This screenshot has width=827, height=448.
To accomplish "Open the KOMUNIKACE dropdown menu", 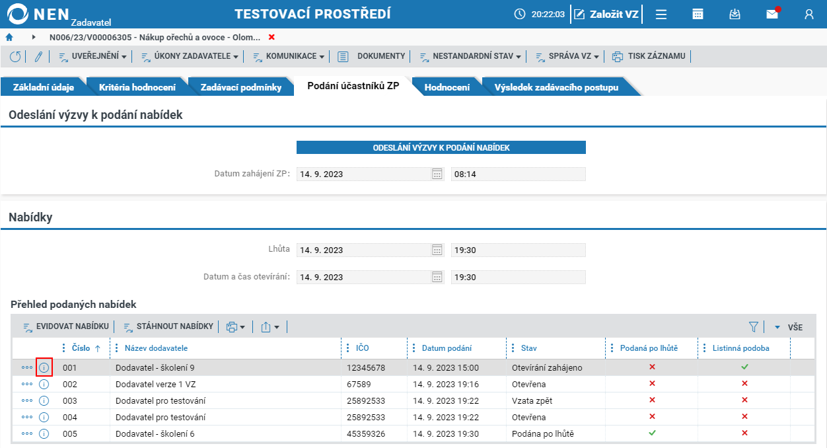I will point(289,56).
